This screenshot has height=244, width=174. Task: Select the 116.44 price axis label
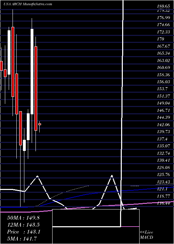coord(164,203)
